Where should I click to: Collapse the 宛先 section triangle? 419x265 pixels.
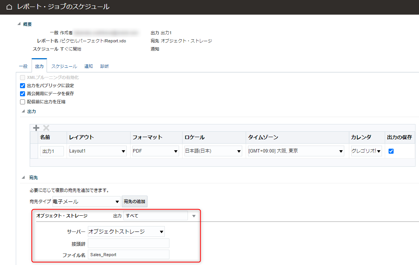(x=23, y=177)
